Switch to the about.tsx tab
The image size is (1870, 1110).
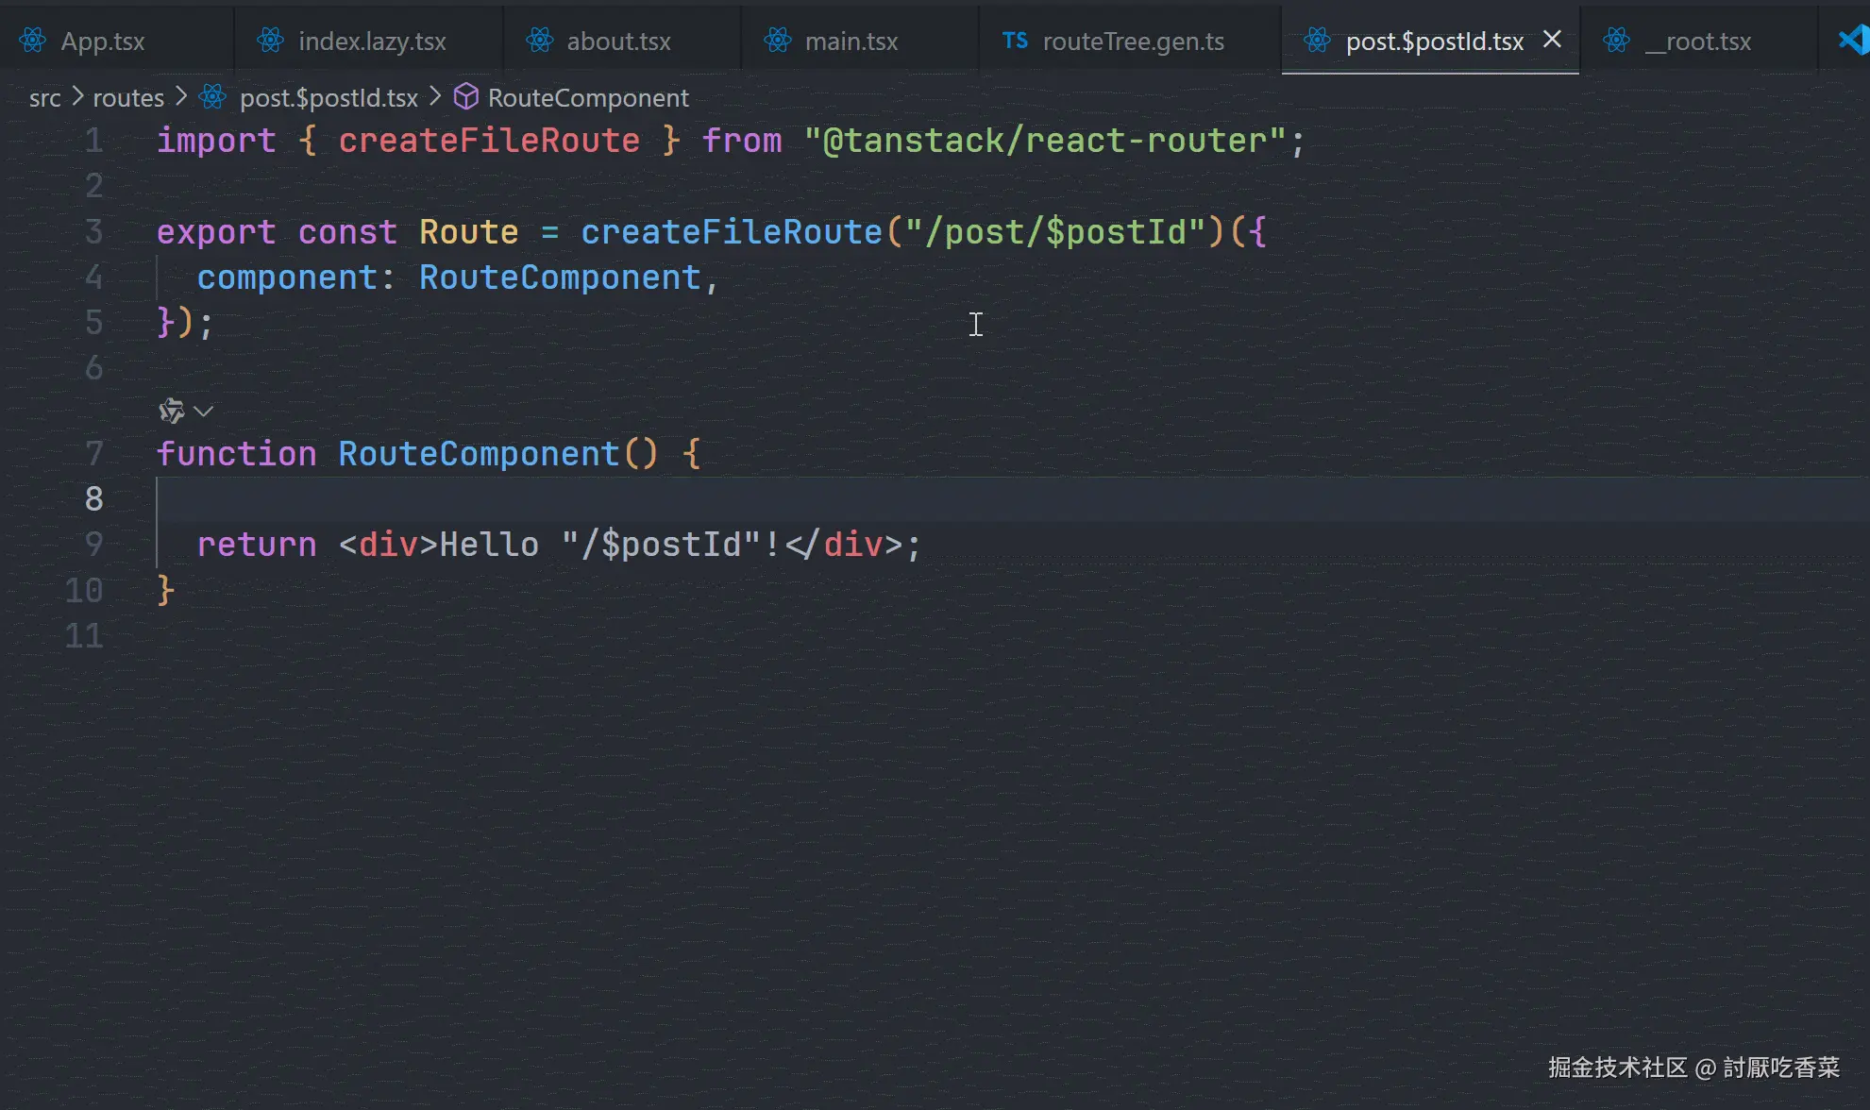point(617,42)
